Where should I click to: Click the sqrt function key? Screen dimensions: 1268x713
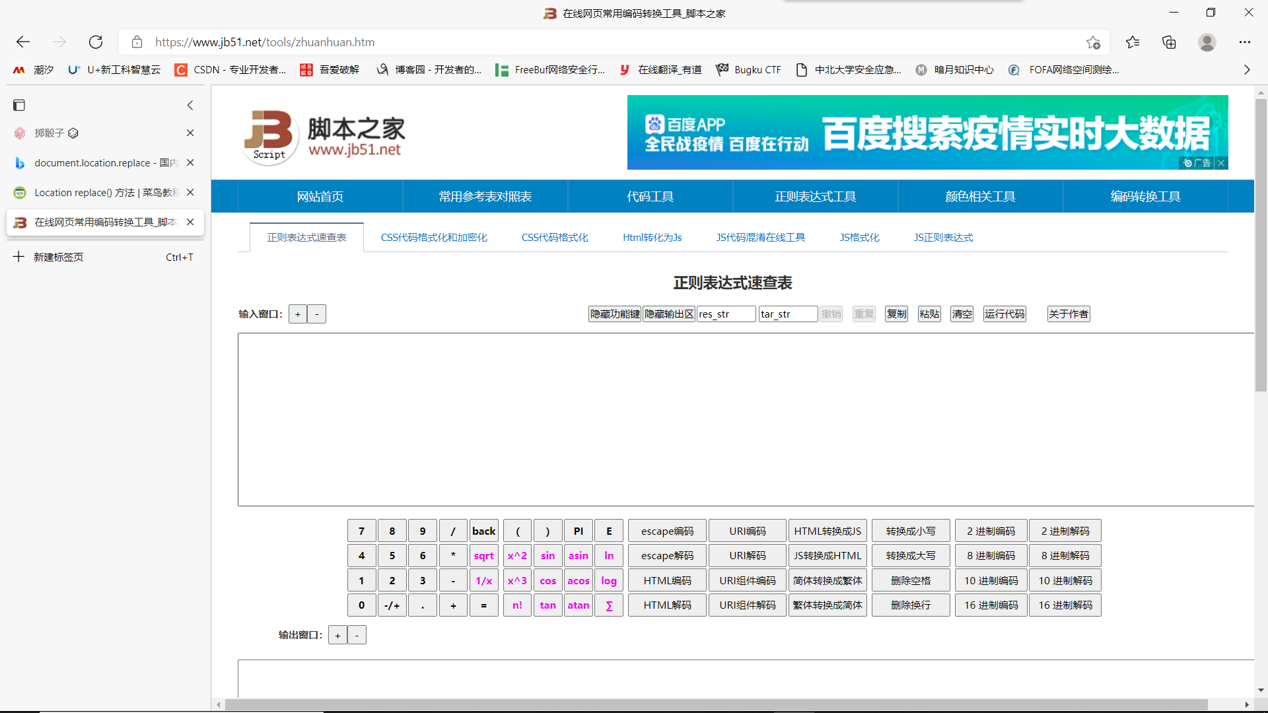[484, 556]
